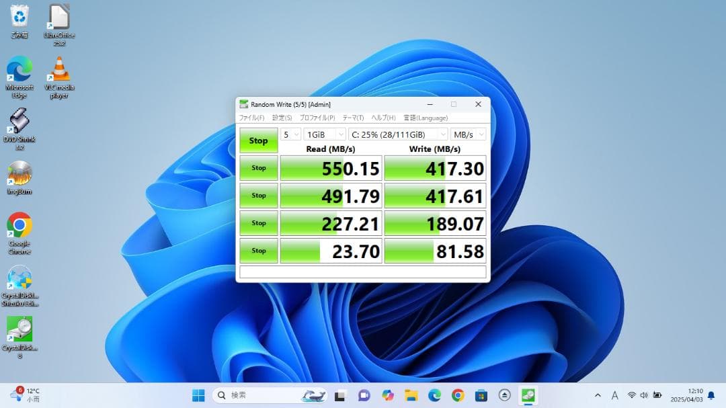Image resolution: width=726 pixels, height=408 pixels.
Task: Open the プロファイル menu
Action: 318,117
